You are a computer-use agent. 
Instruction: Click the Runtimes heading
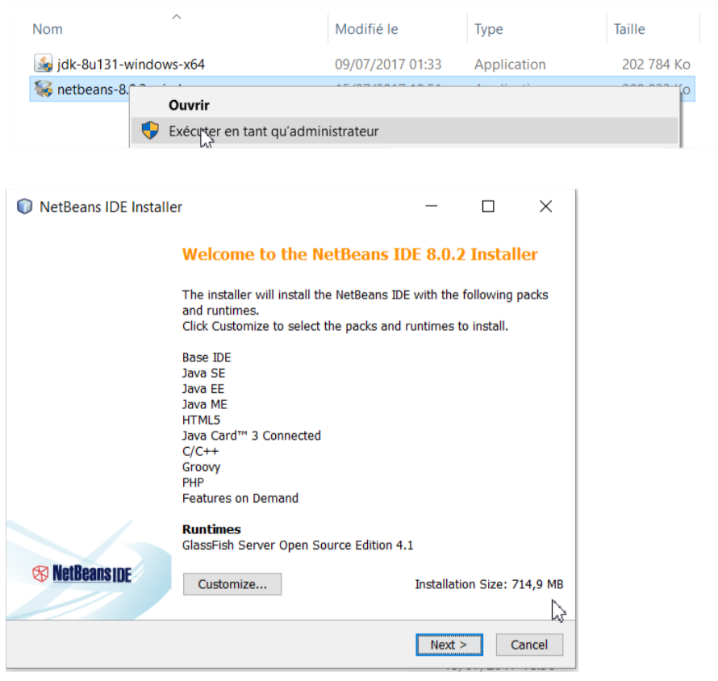[x=211, y=529]
